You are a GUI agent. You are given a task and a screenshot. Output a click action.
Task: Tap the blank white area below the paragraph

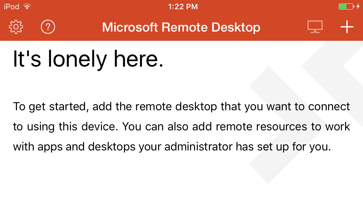(128, 182)
